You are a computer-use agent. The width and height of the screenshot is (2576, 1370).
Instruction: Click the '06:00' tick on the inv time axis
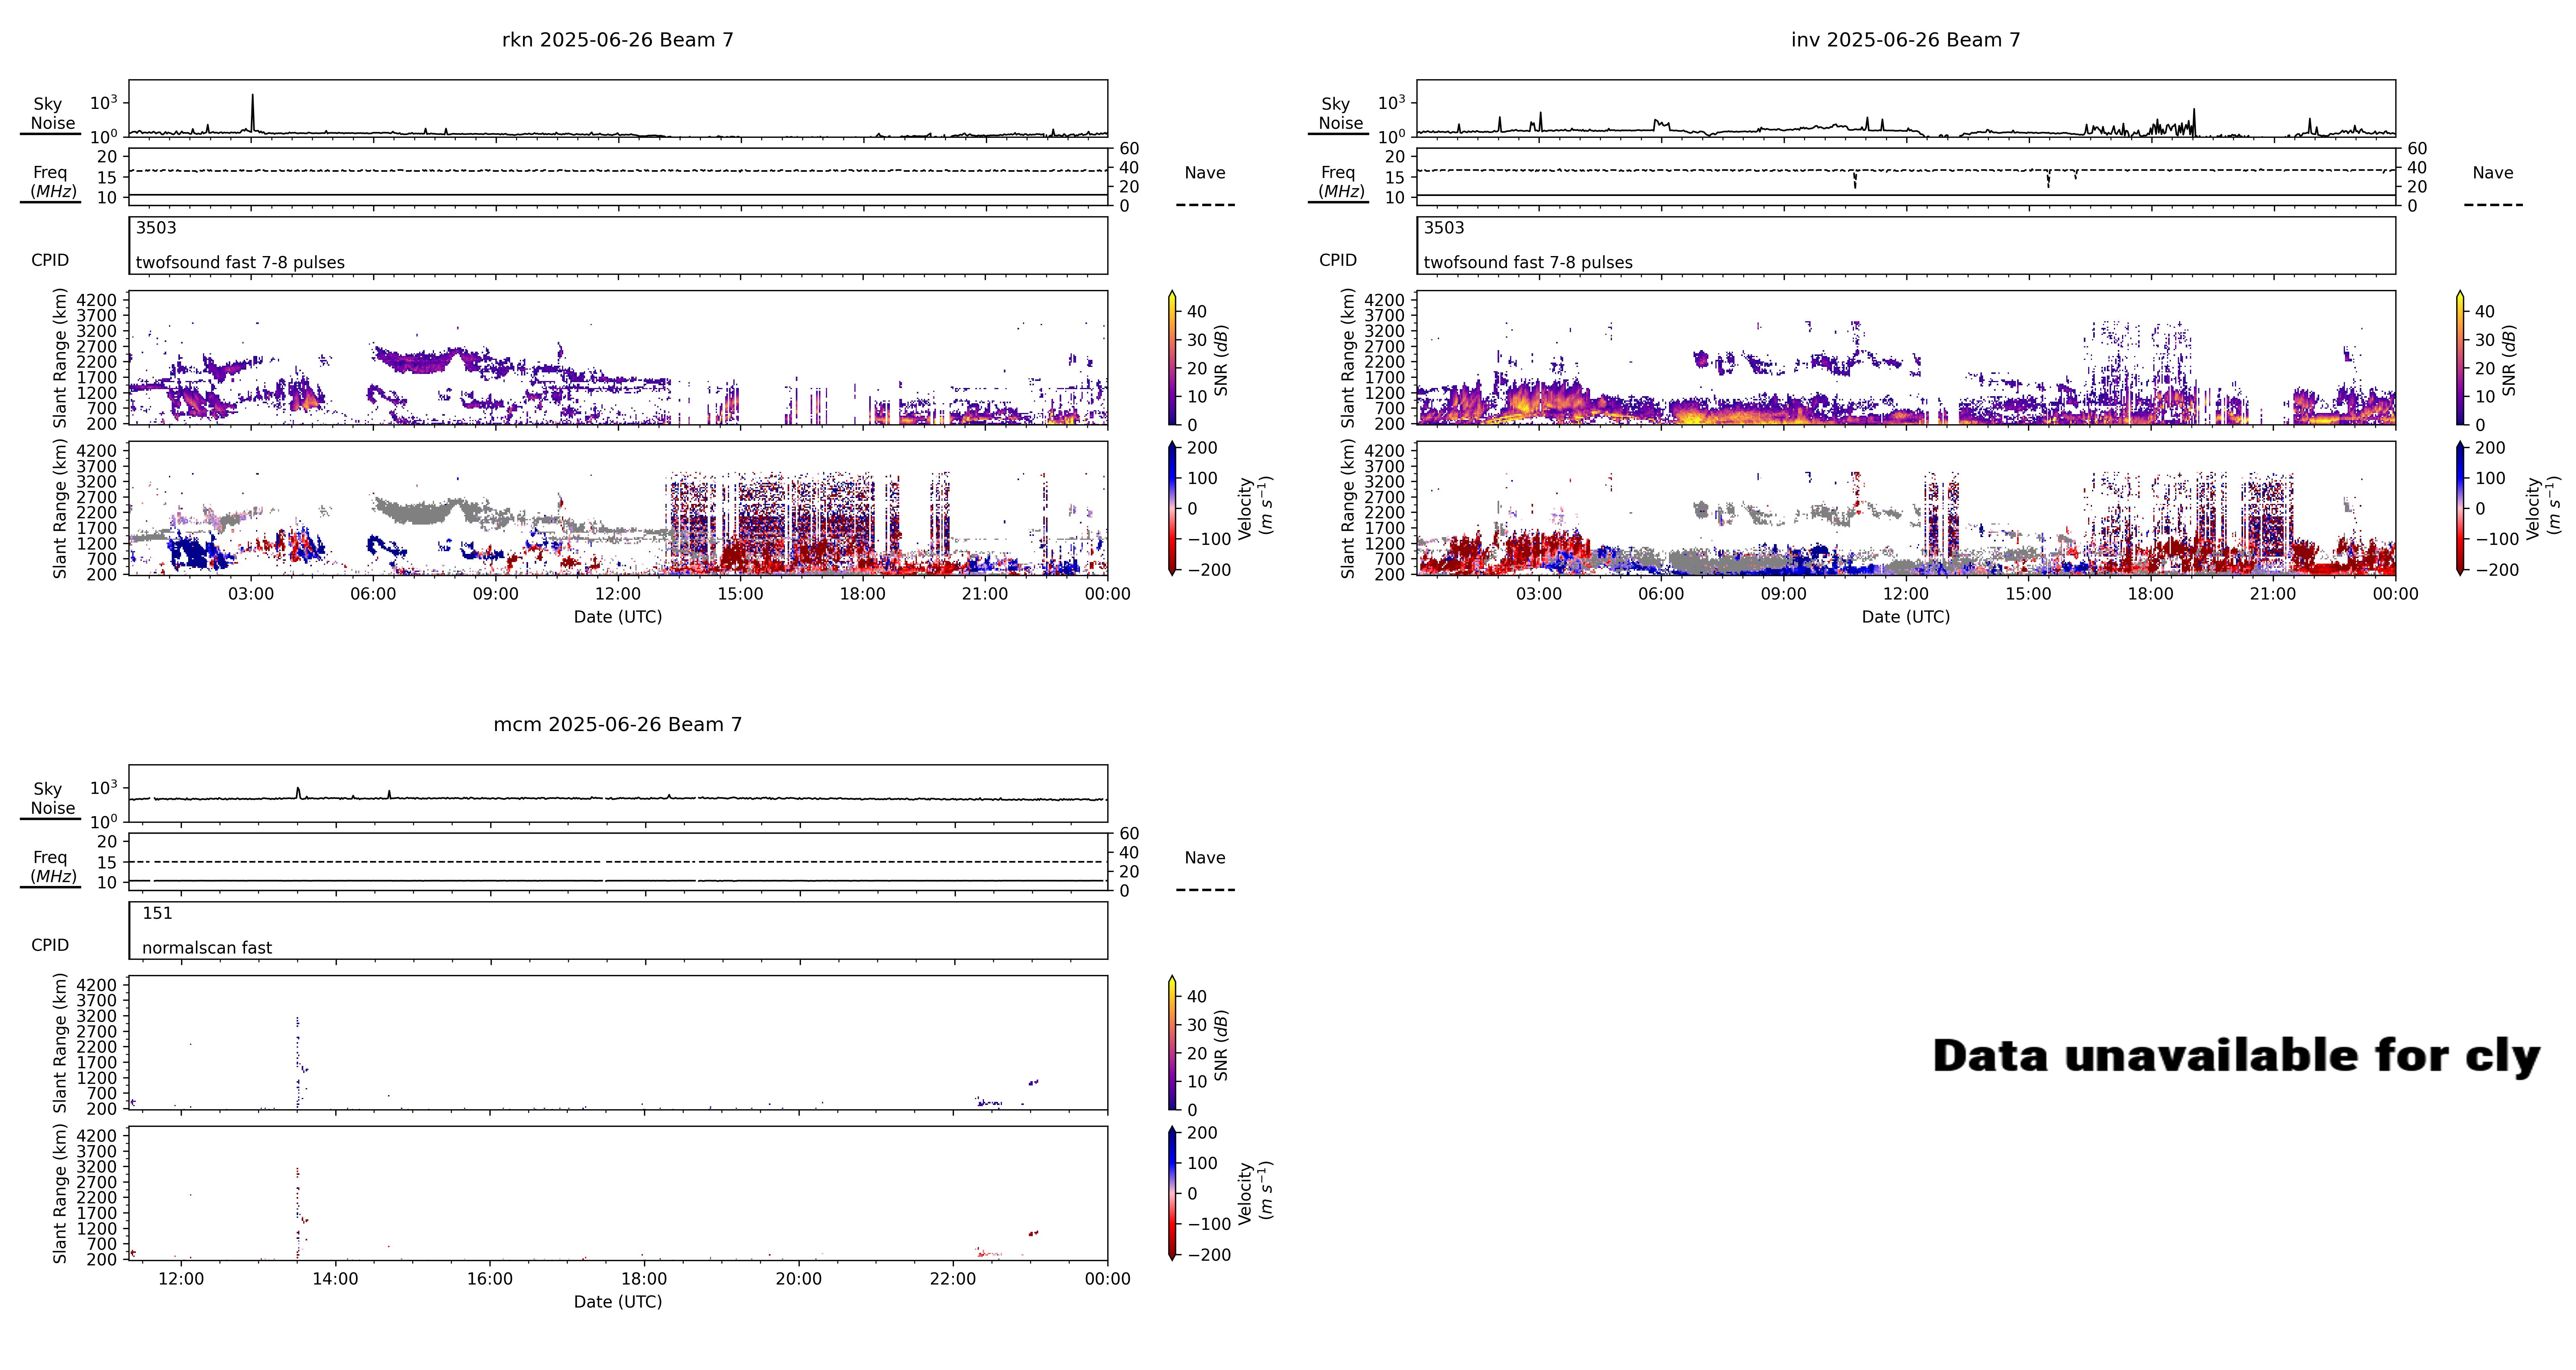click(x=1661, y=594)
